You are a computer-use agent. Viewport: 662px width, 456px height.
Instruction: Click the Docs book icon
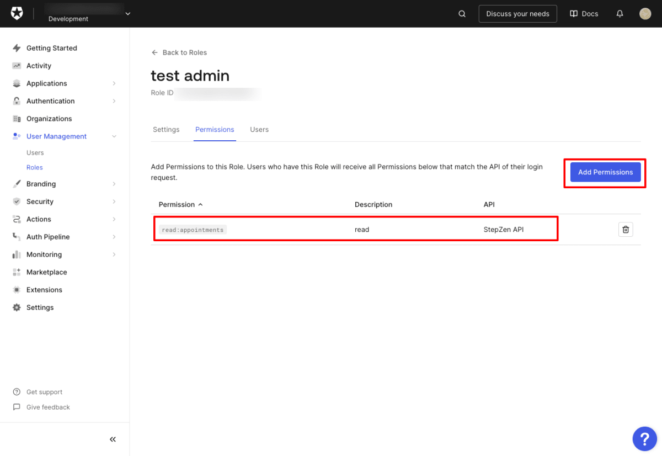574,14
